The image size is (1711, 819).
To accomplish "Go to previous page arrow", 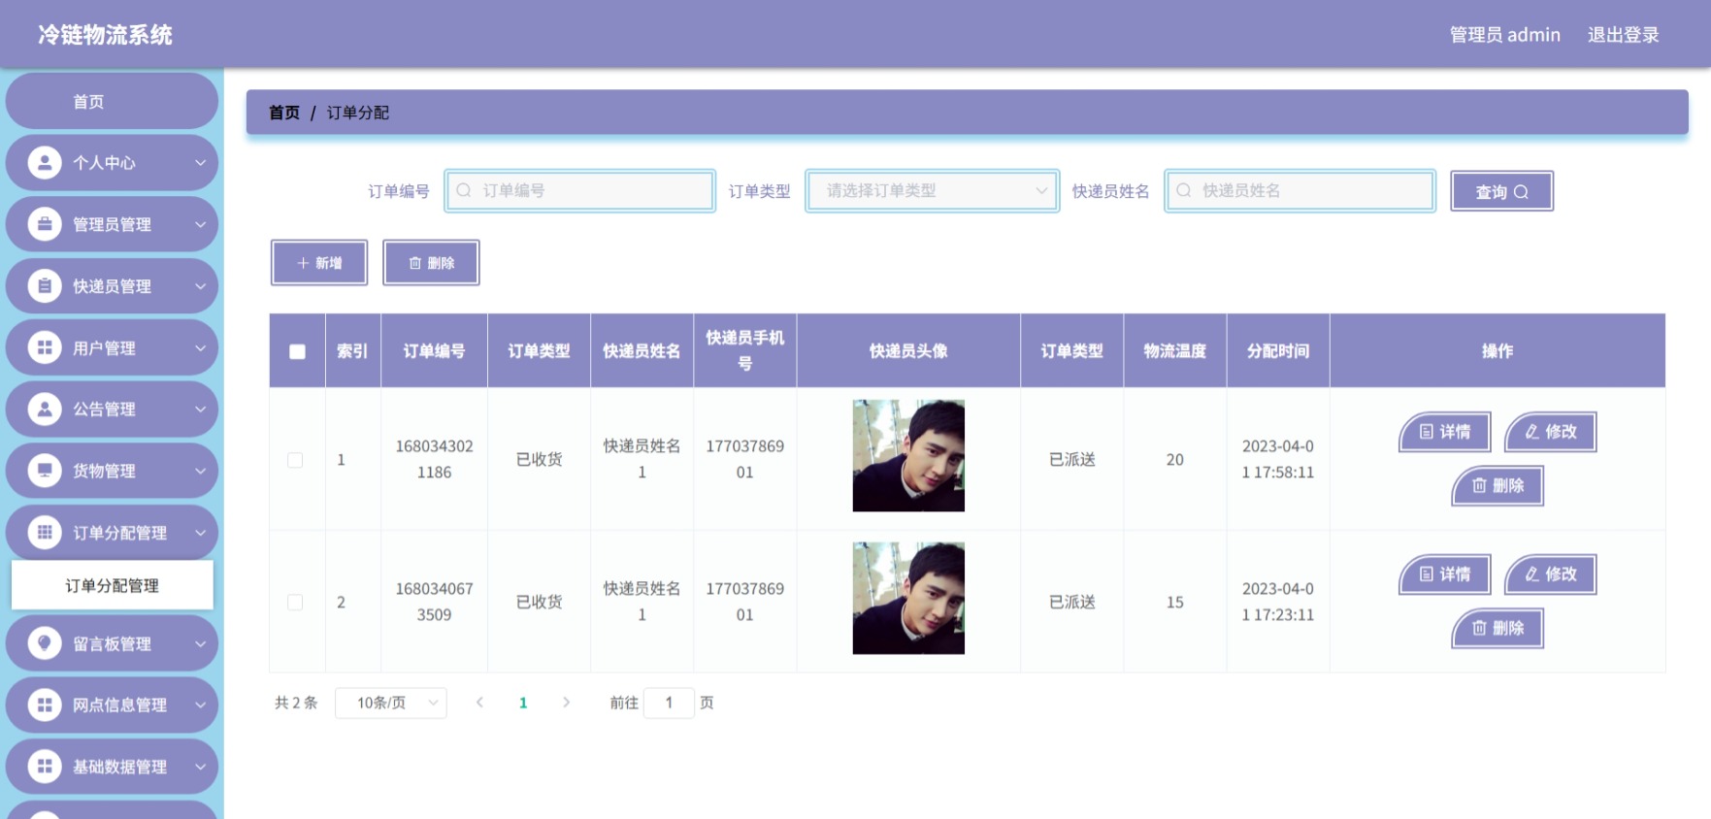I will pos(479,703).
